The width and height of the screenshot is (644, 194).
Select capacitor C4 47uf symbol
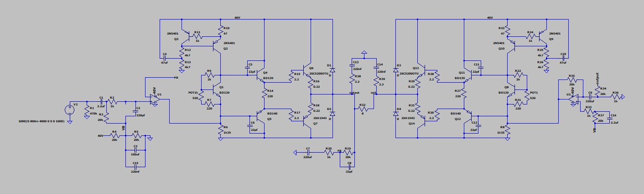pyautogui.click(x=164, y=57)
